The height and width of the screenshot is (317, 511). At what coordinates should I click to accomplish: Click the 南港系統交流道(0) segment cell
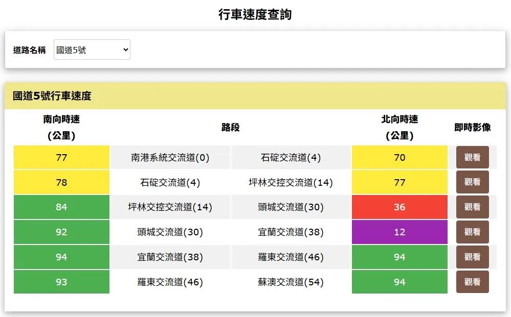click(170, 157)
